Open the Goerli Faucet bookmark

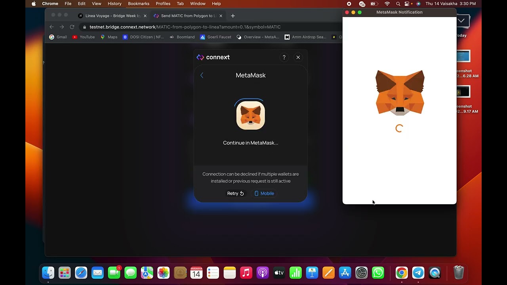click(216, 37)
